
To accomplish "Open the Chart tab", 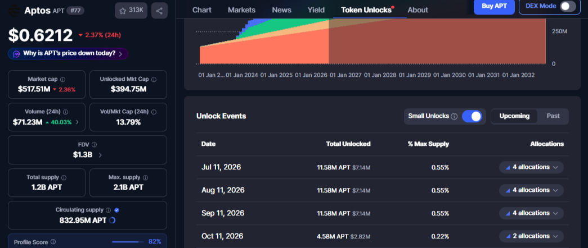I will 202,10.
